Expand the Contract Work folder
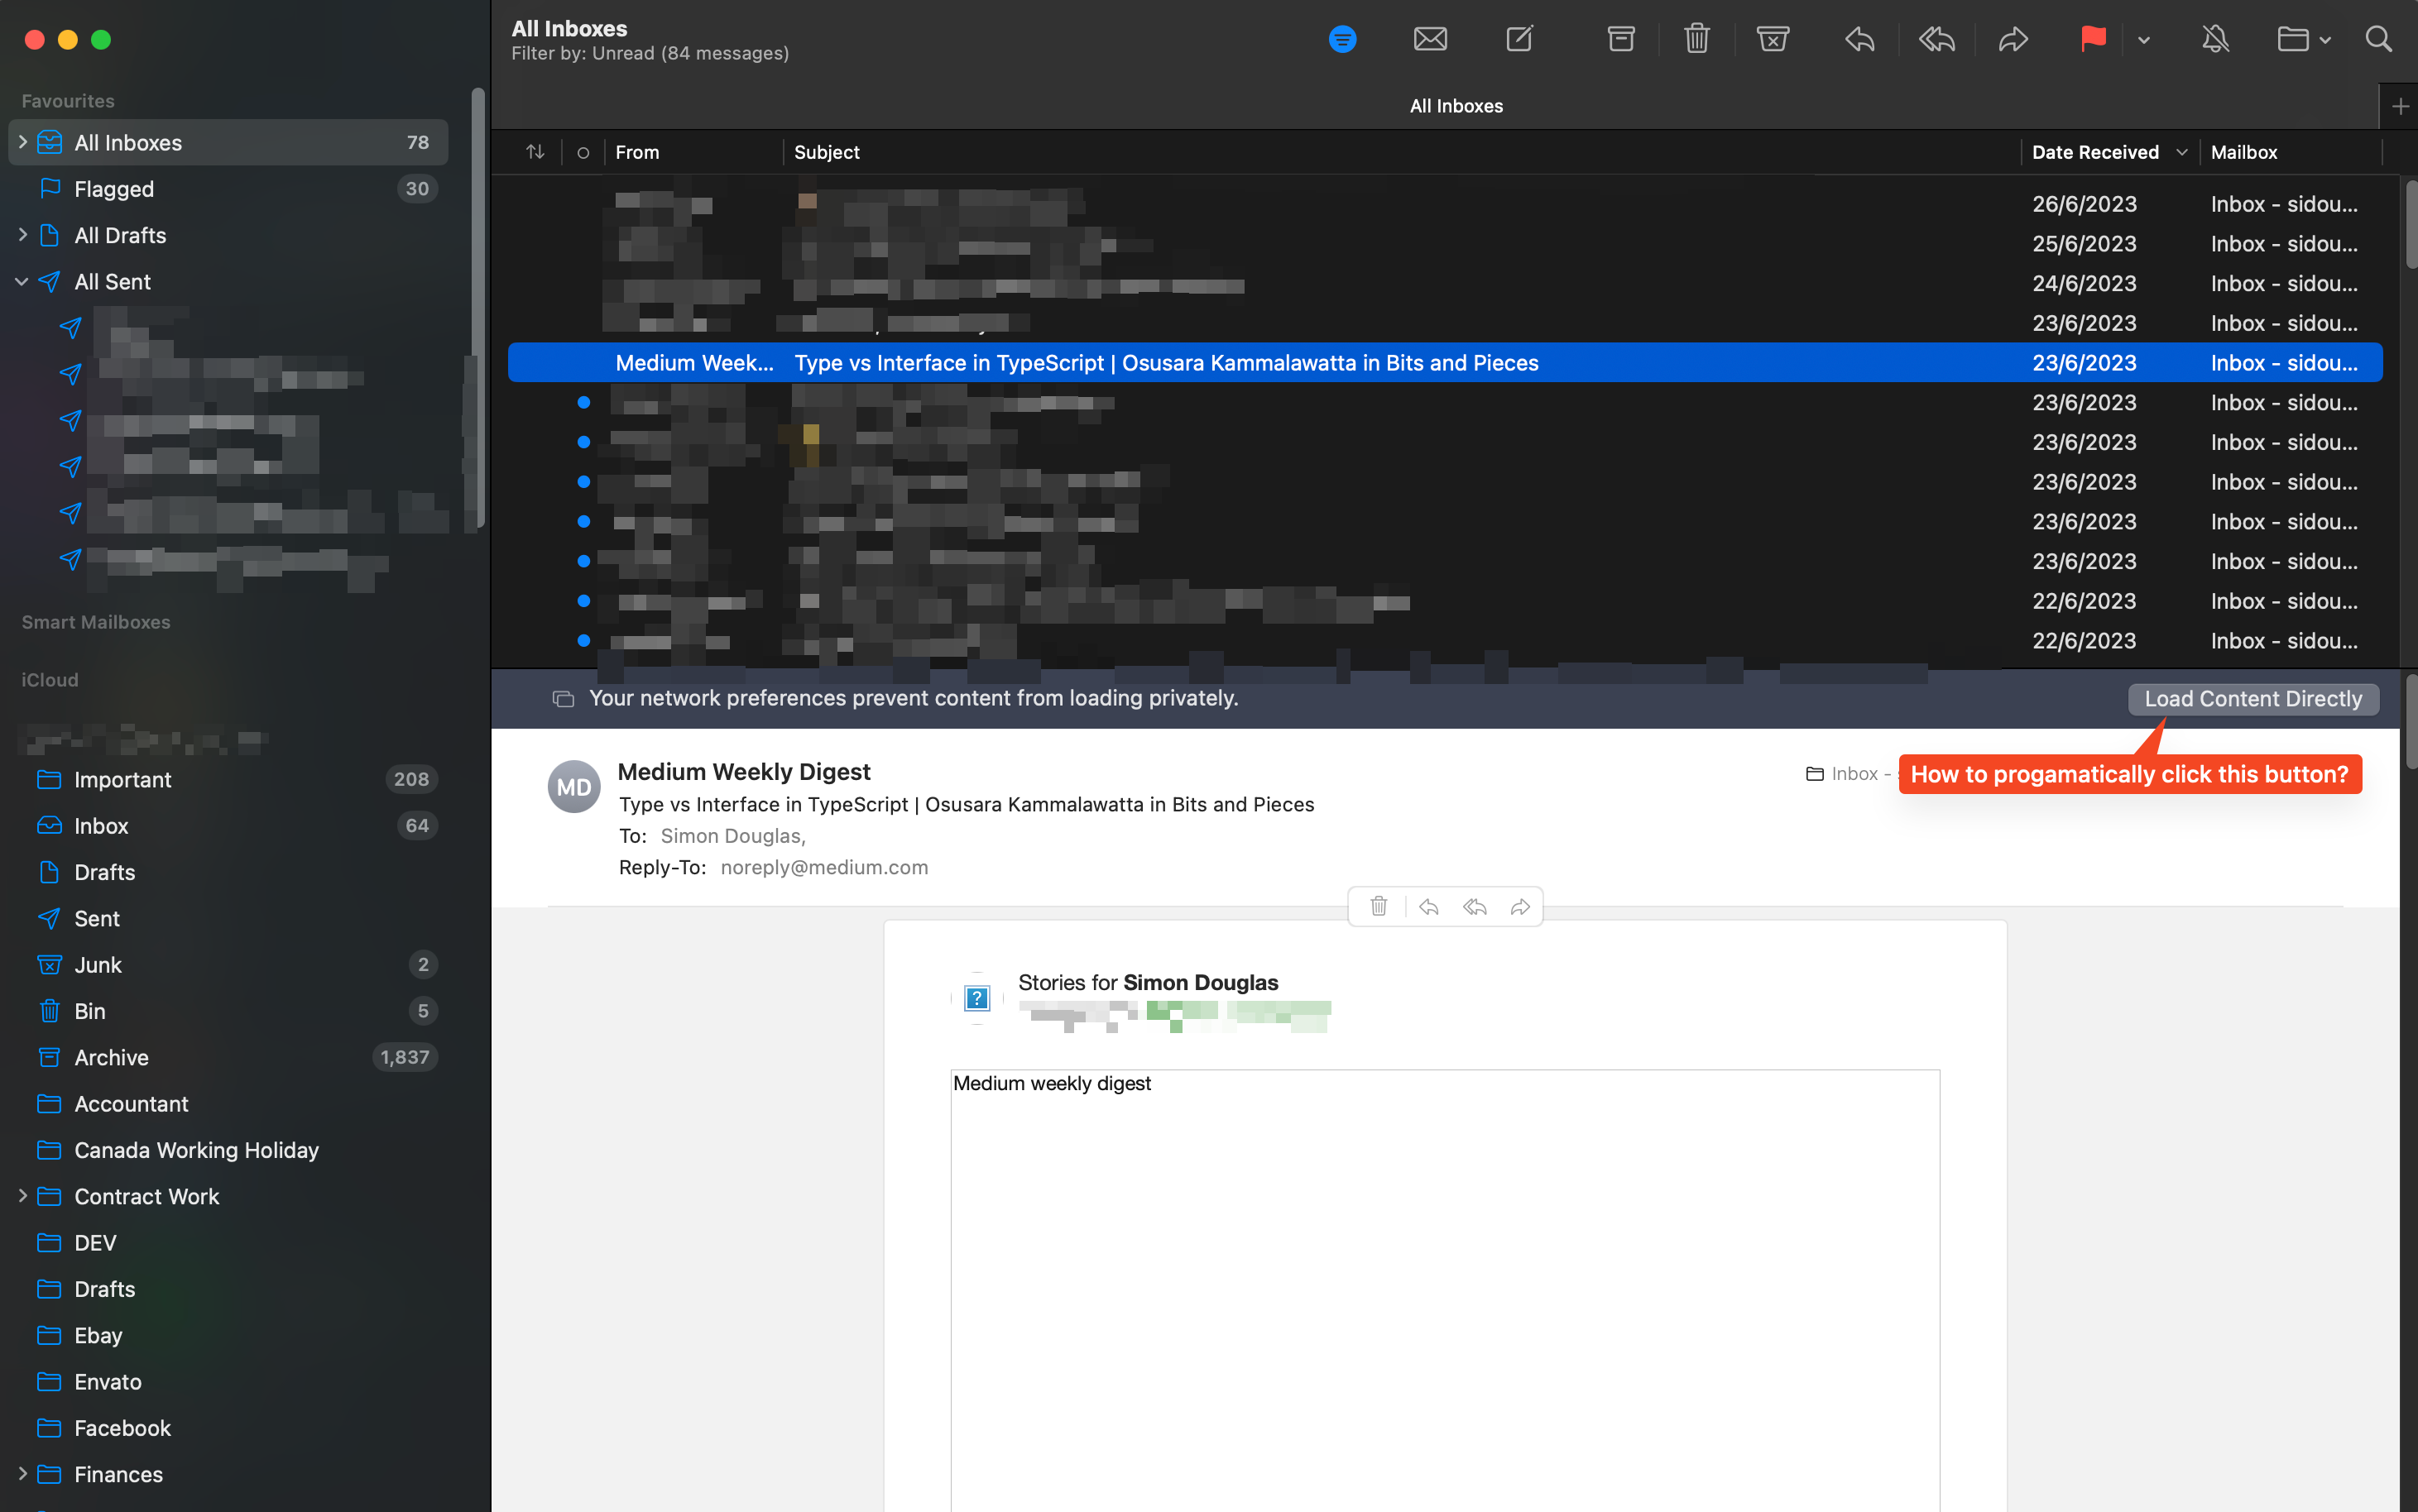The height and width of the screenshot is (1512, 2418). coord(22,1196)
